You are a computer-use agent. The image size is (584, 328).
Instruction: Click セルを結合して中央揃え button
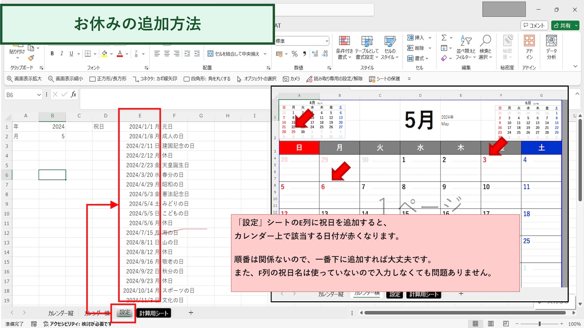tap(234, 54)
